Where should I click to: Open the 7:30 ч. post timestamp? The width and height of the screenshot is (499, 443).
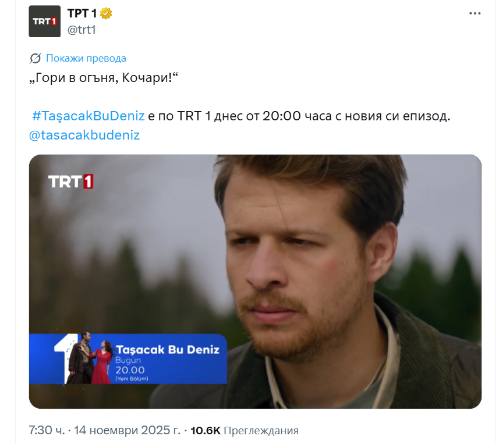[47, 430]
